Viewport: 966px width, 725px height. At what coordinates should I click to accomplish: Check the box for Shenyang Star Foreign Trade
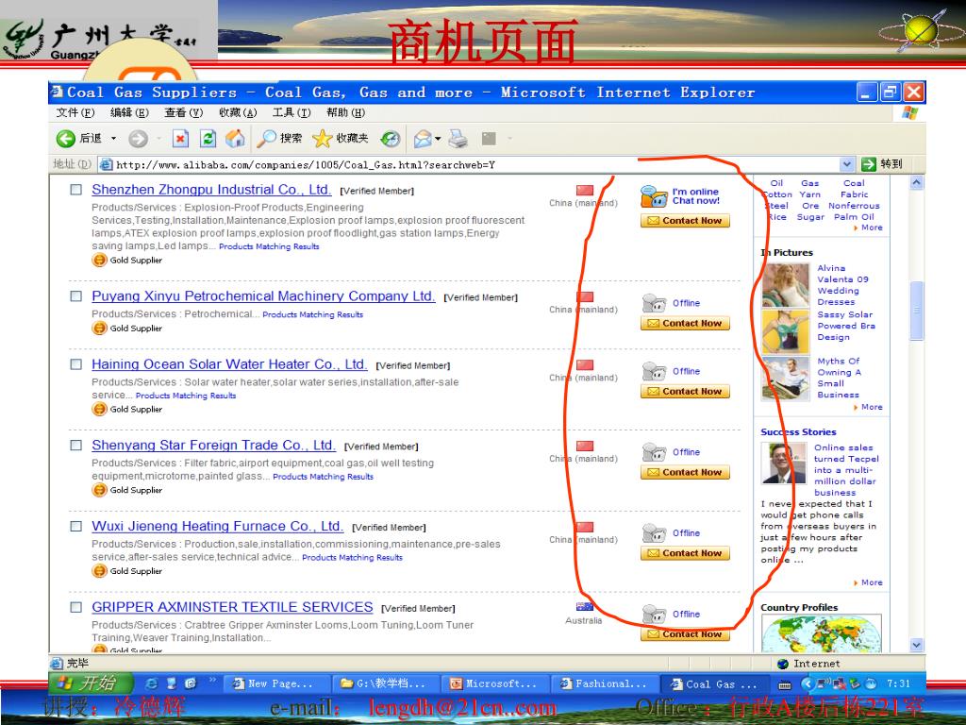[x=75, y=446]
